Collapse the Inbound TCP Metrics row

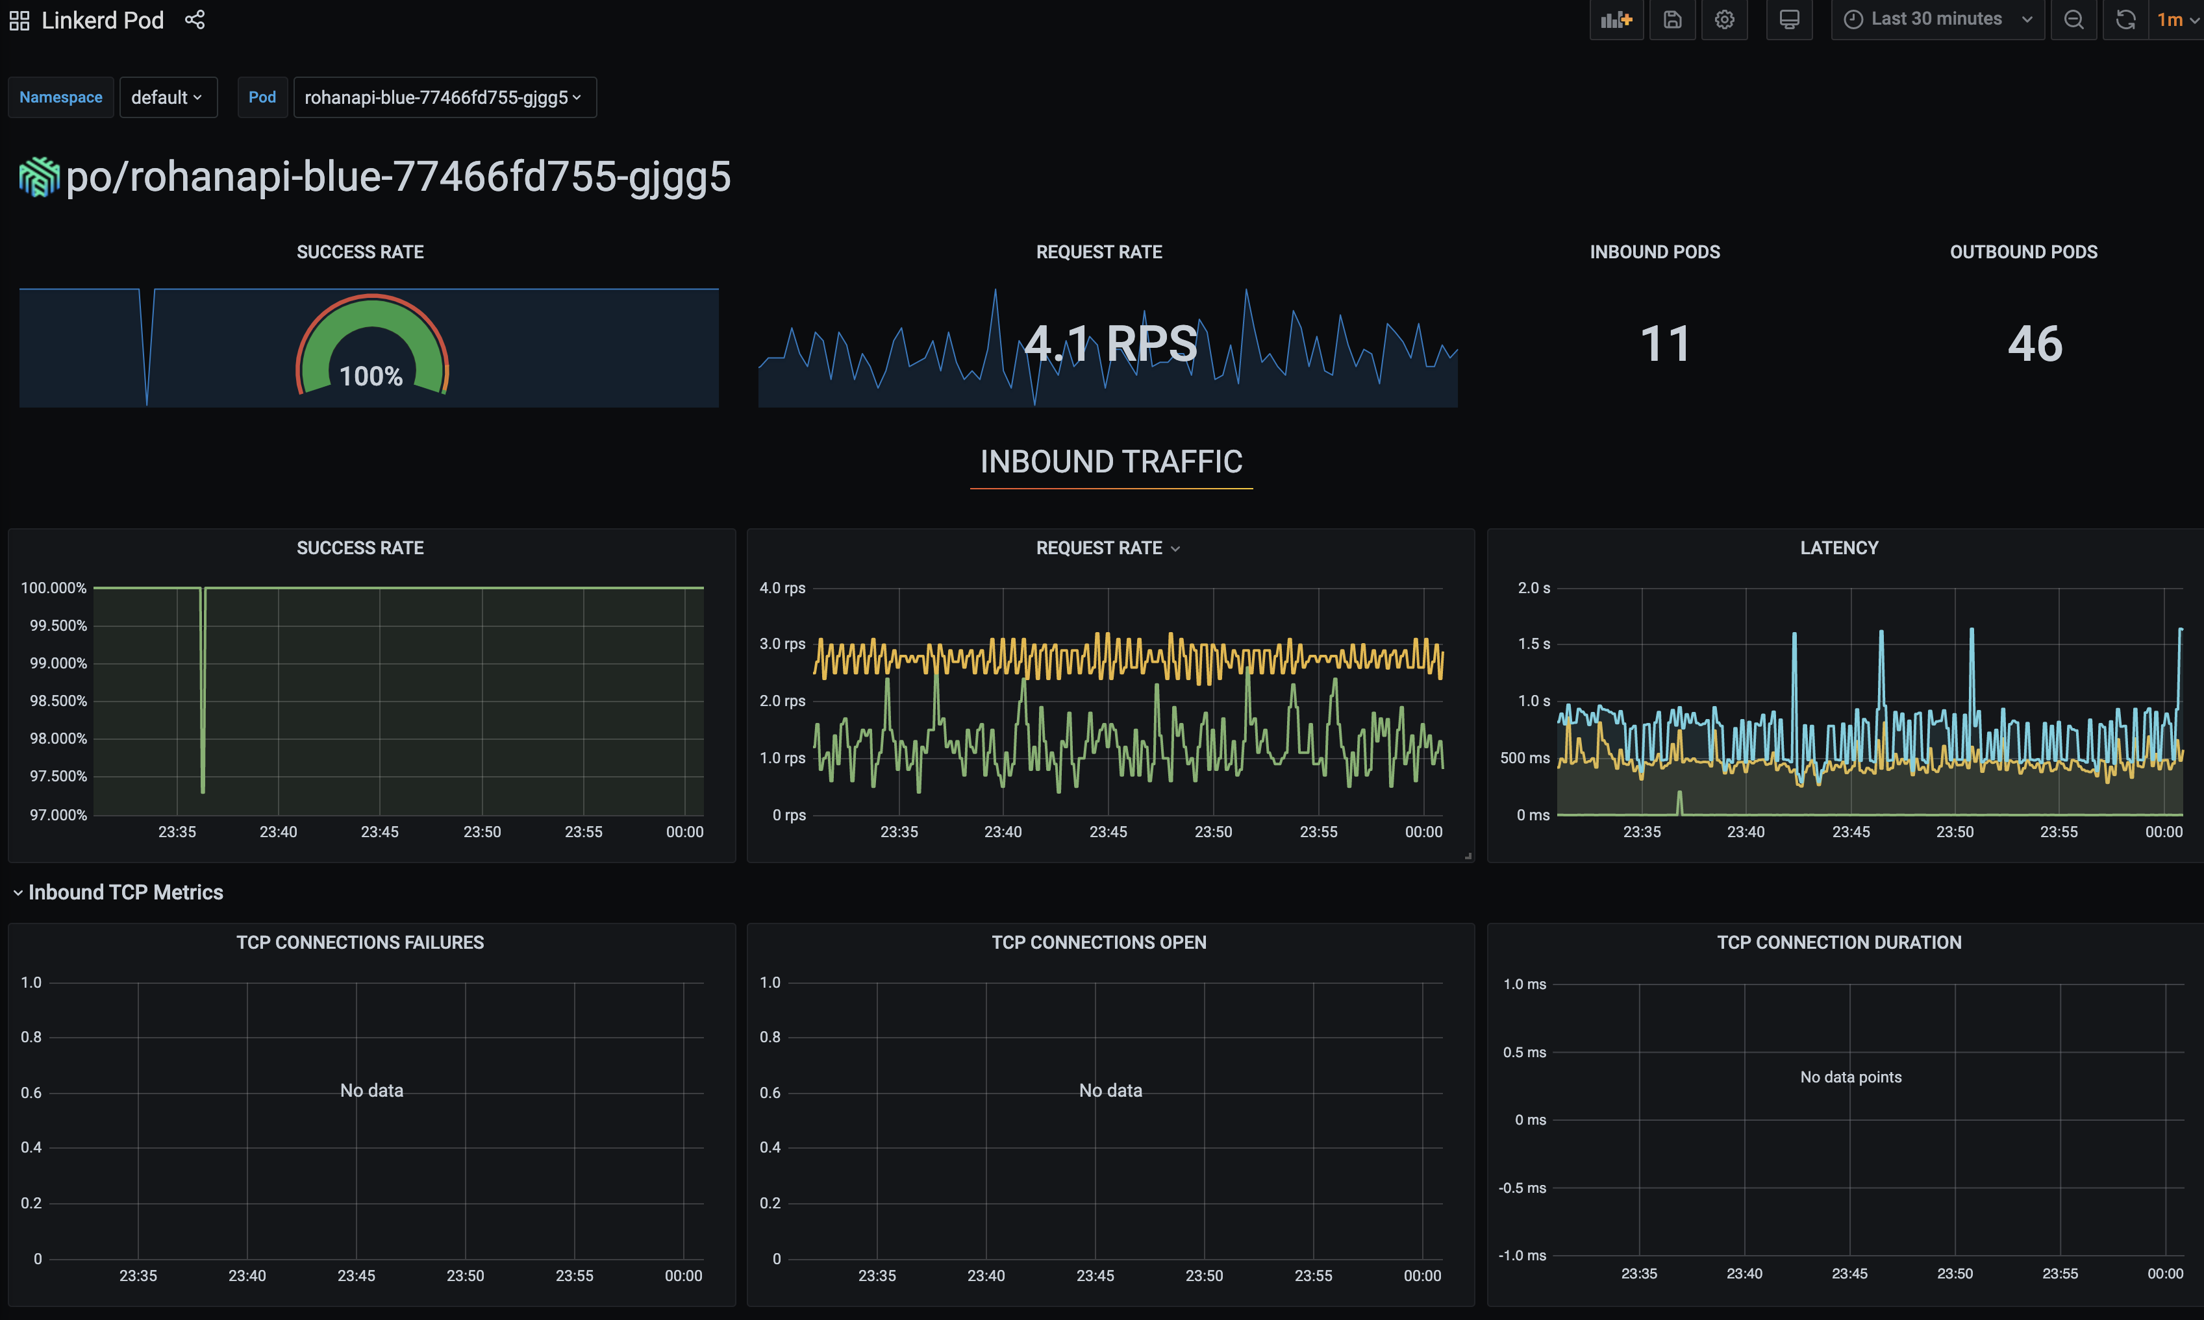[x=125, y=891]
